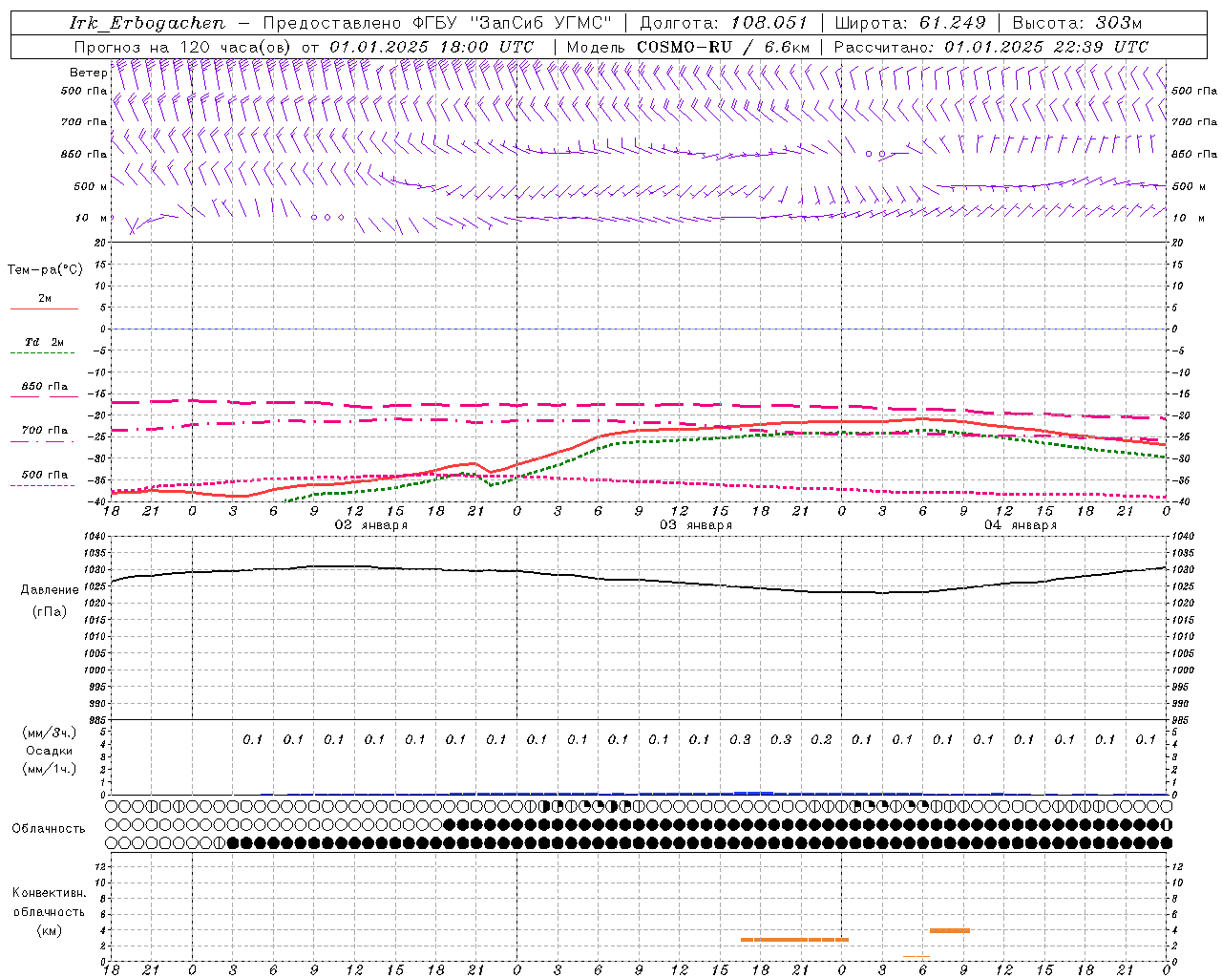Select the computed time 01.01.2025 22:39 UTC
The width and height of the screenshot is (1222, 978).
pyautogui.click(x=1046, y=47)
